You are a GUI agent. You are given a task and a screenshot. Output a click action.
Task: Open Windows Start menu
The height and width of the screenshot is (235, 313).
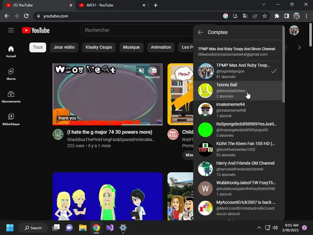(10, 228)
